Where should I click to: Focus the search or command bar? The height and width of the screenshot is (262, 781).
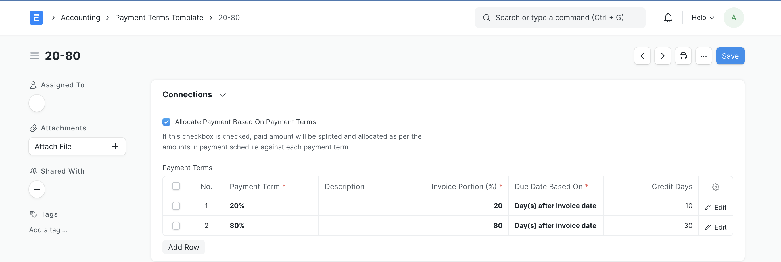click(x=559, y=18)
